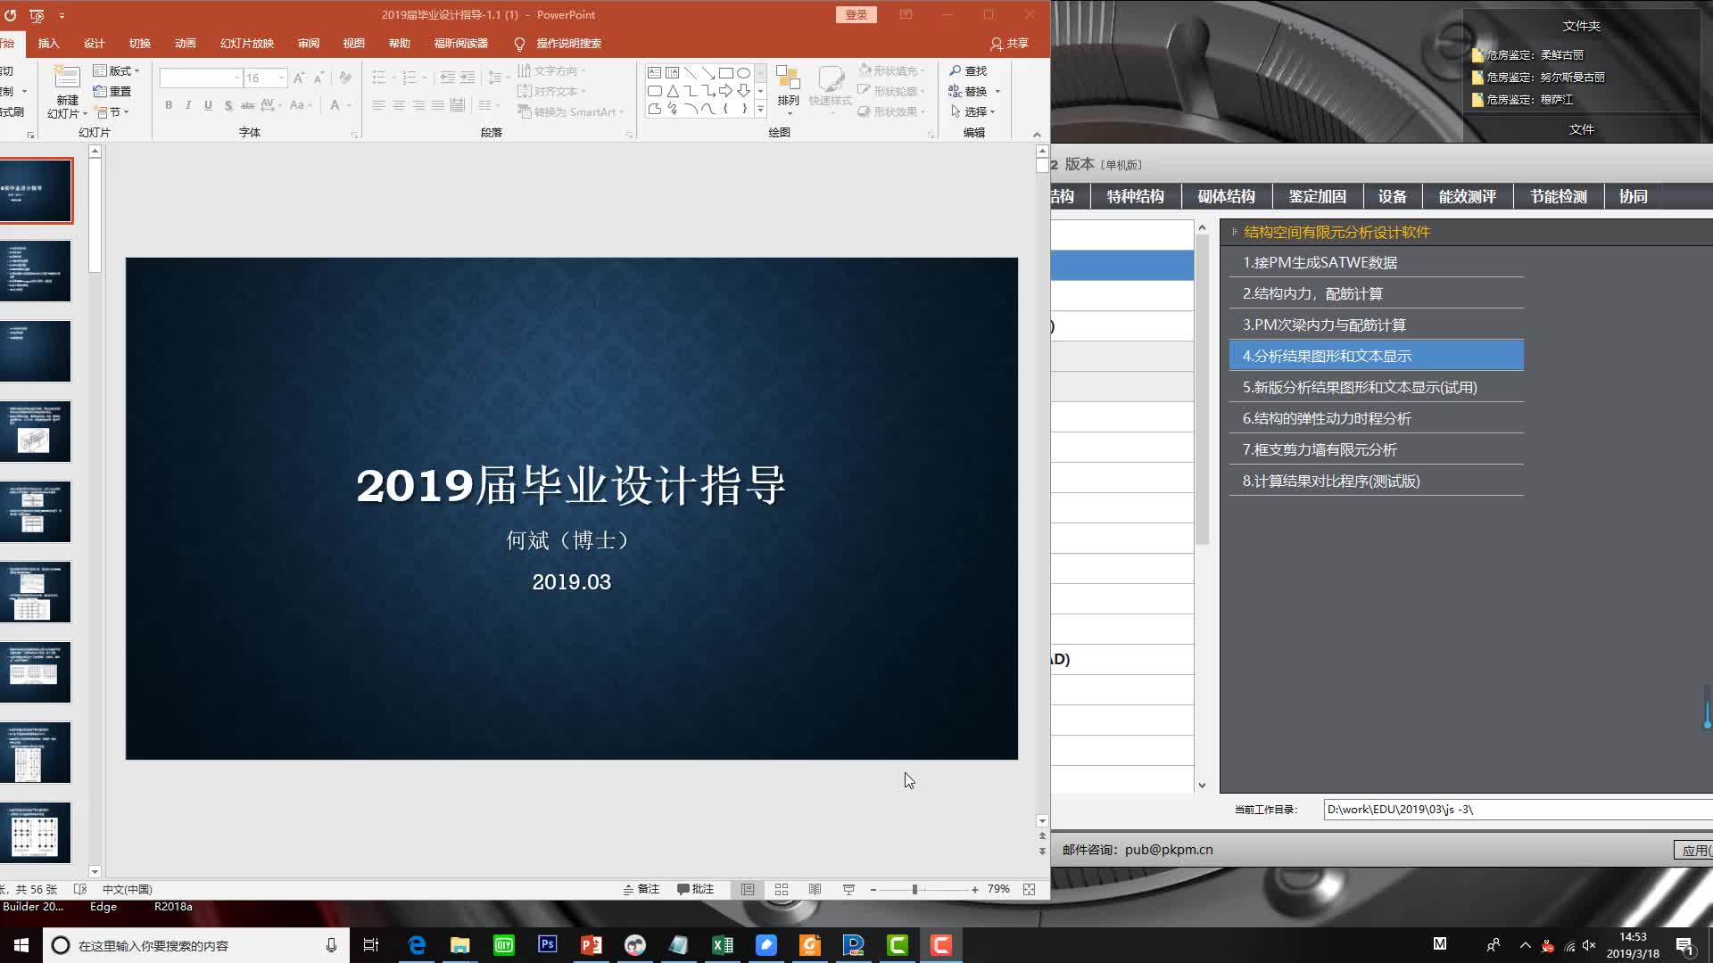Image resolution: width=1713 pixels, height=963 pixels.
Task: Toggle underline formatting
Action: [x=207, y=104]
